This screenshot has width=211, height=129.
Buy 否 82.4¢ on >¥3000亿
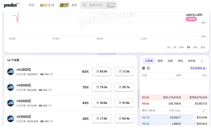pos(124,118)
